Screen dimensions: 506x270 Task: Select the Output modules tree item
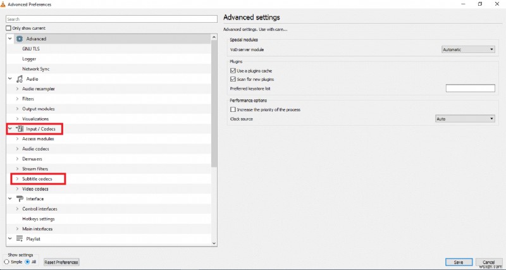(39, 109)
